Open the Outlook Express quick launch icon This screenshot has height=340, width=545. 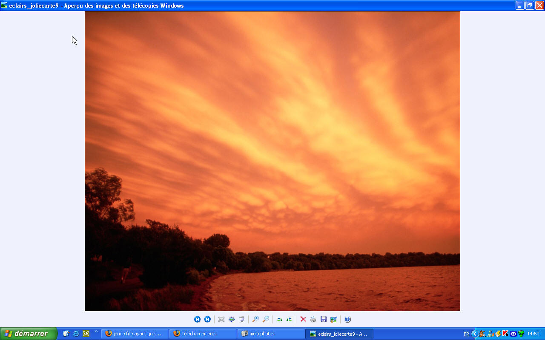pos(66,334)
